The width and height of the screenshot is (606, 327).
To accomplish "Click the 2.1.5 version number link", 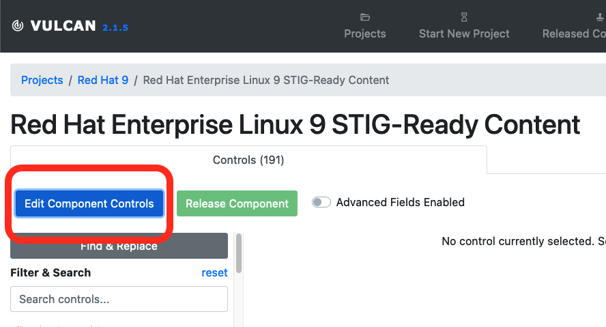I will (115, 27).
